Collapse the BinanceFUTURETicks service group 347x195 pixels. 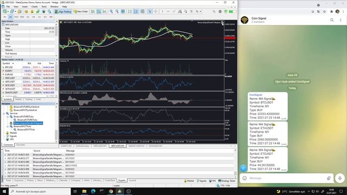[x=8, y=116]
